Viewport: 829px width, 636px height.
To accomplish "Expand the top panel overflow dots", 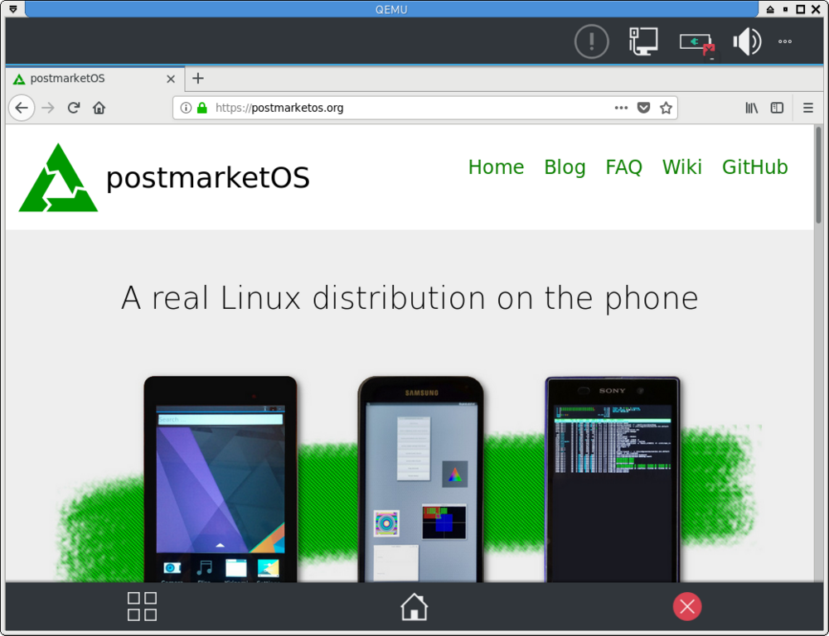I will [785, 41].
